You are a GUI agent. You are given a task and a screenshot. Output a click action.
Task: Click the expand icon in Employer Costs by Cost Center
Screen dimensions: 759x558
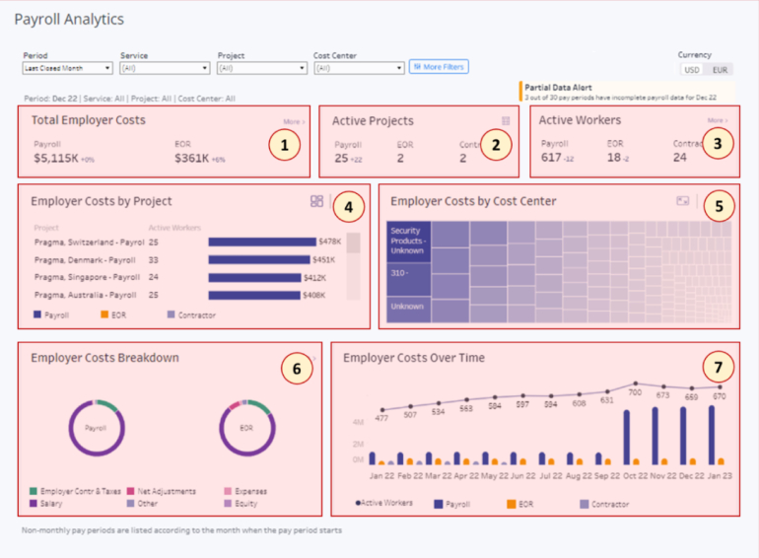[682, 201]
